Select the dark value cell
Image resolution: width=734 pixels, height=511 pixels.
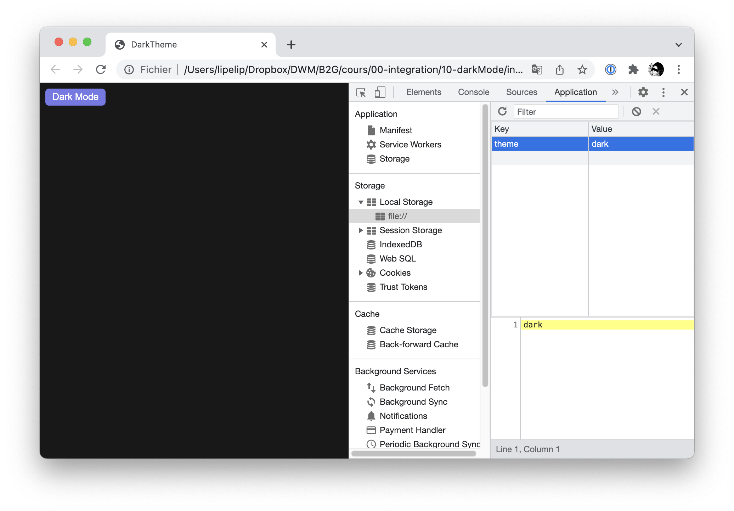[641, 144]
